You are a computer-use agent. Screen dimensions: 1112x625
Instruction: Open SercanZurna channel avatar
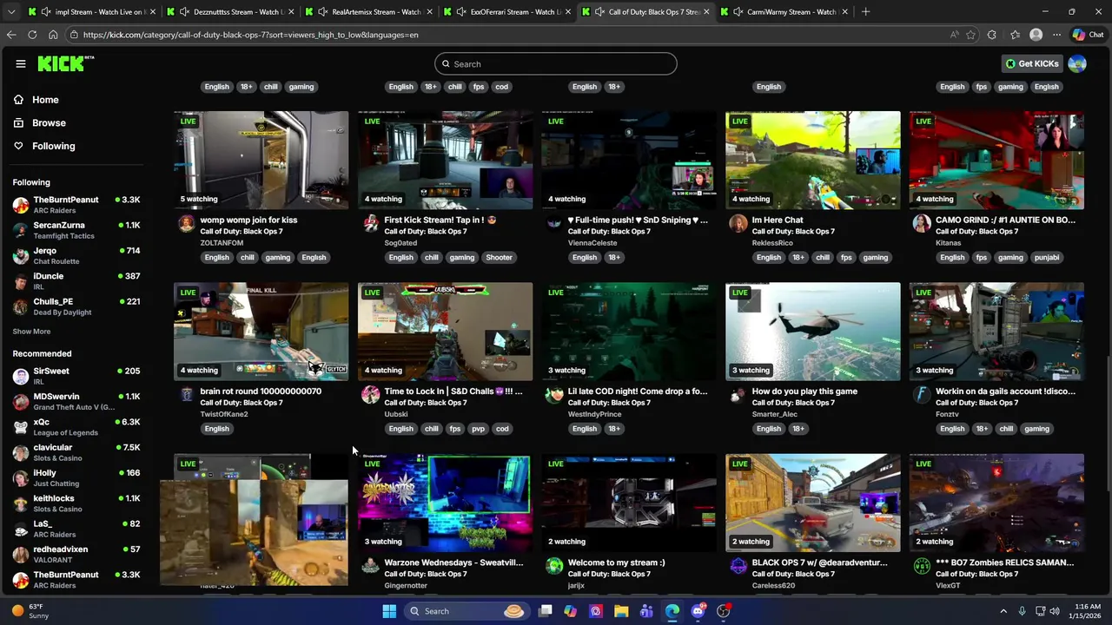point(21,230)
